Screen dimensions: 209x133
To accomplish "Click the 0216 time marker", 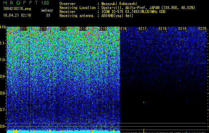I will 123,29.
